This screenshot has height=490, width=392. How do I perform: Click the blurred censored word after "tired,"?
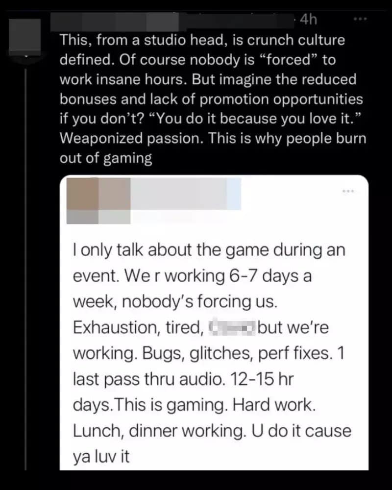tap(232, 327)
